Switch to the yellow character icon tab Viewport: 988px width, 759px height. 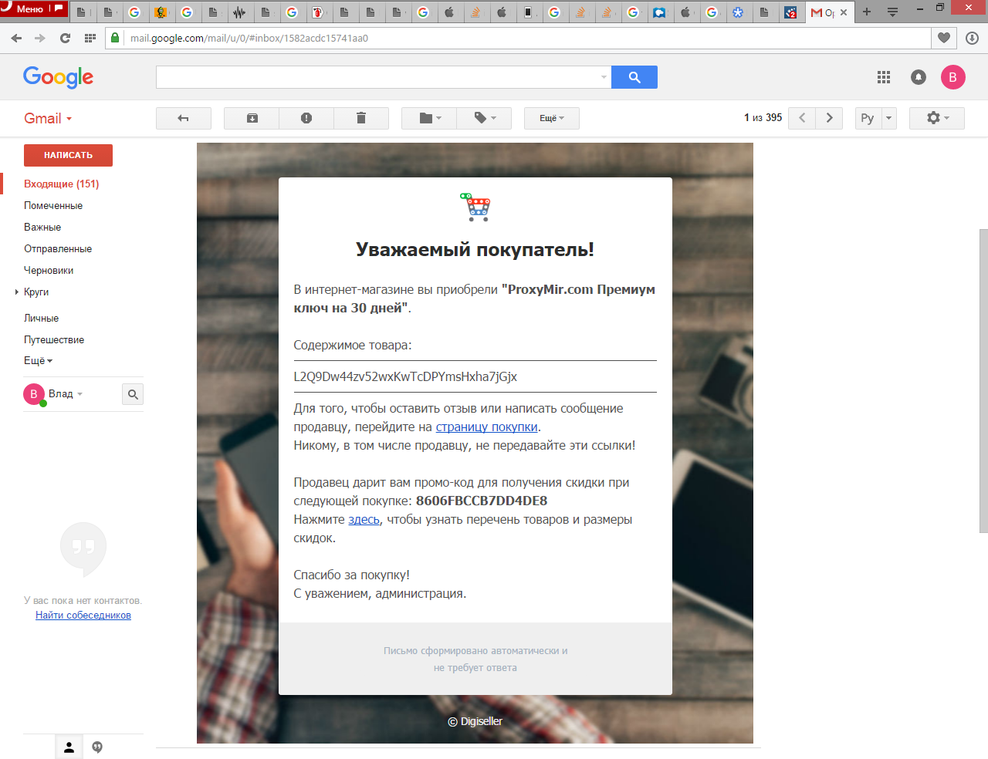(x=161, y=12)
